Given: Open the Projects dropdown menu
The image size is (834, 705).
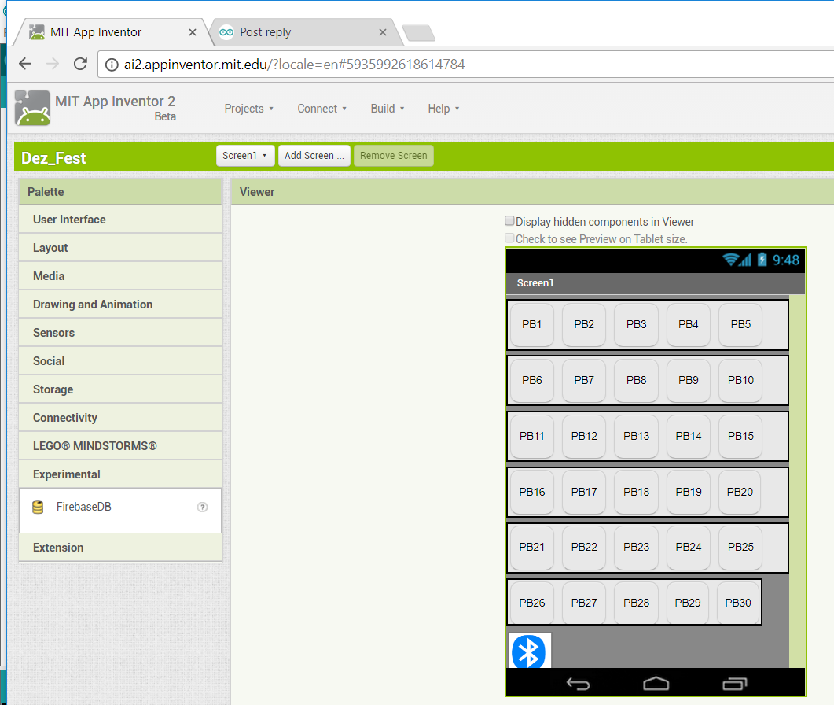Looking at the screenshot, I should (249, 109).
